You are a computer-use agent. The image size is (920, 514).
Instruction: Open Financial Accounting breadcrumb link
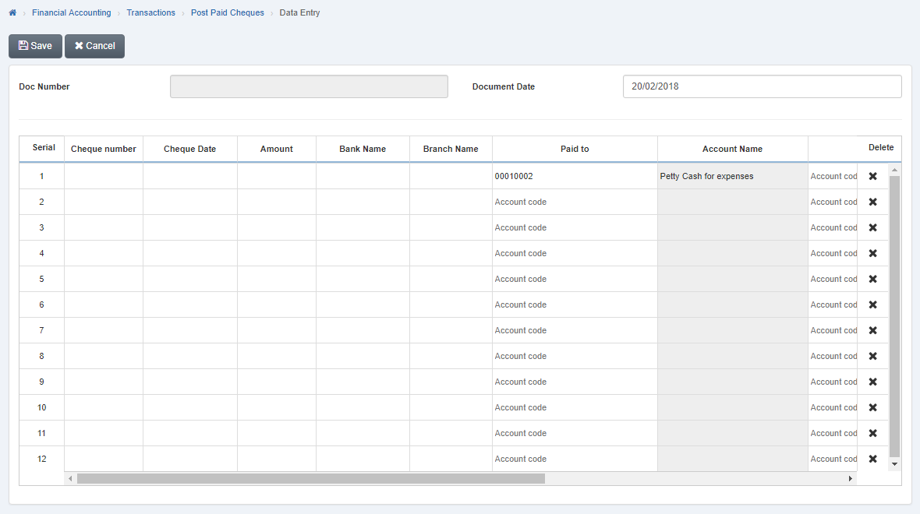(71, 13)
